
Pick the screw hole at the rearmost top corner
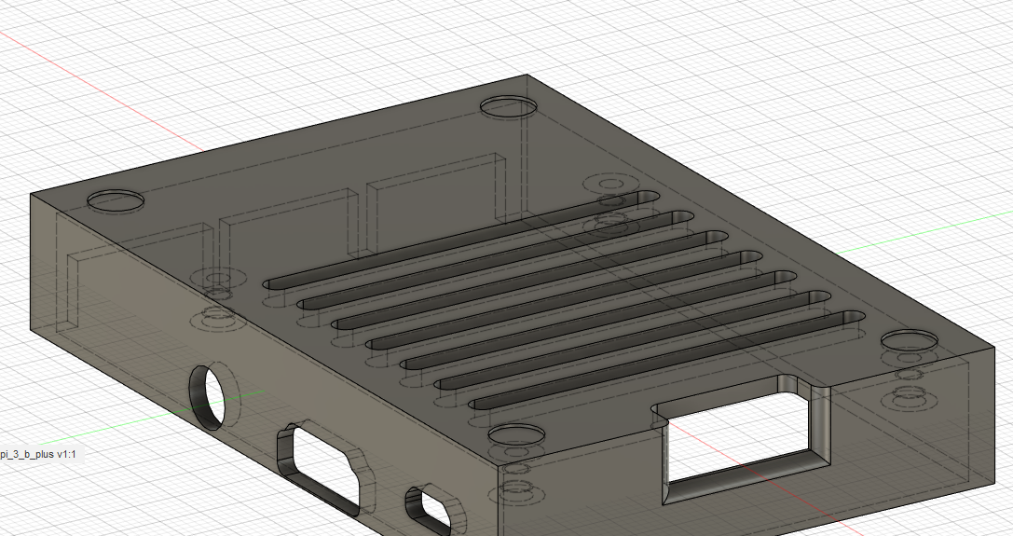click(509, 106)
